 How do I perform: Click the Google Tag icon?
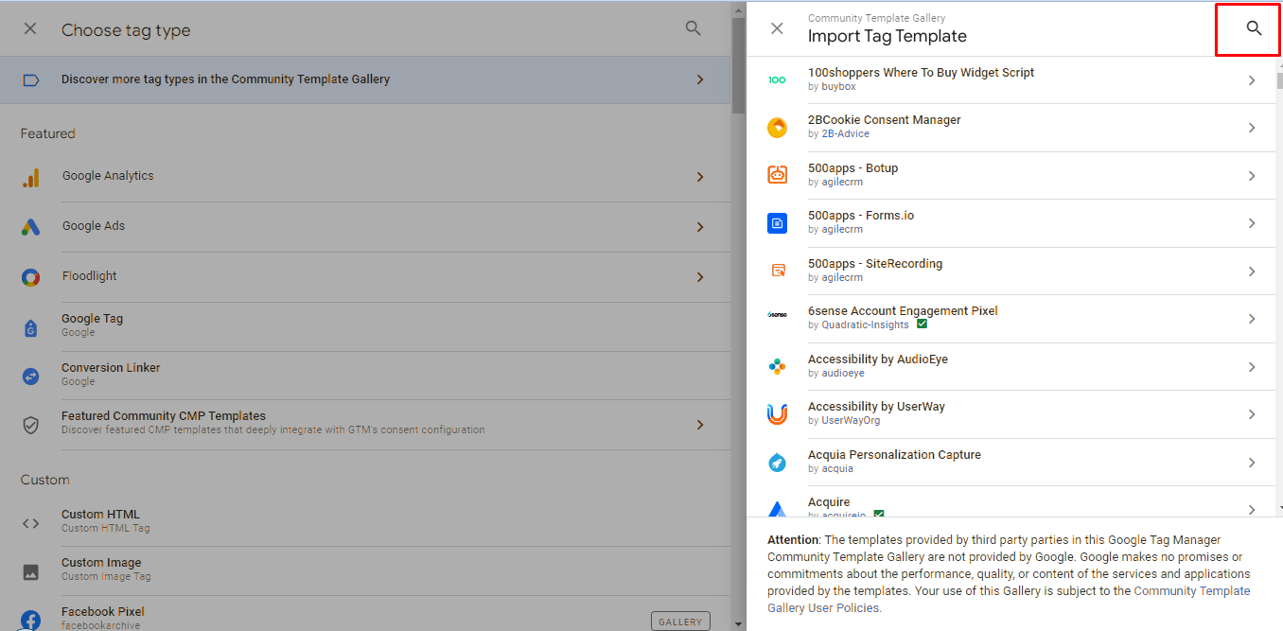(x=30, y=327)
